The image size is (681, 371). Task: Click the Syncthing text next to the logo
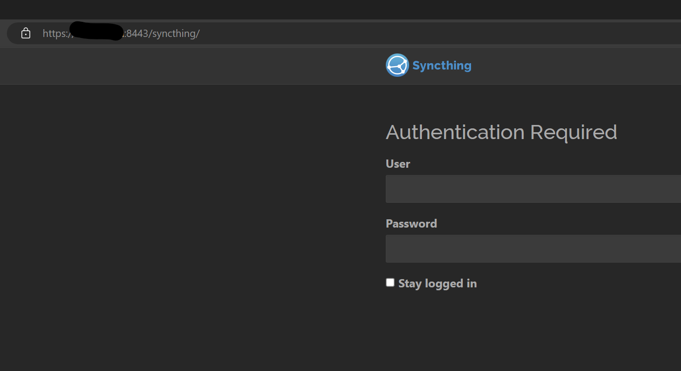(441, 65)
